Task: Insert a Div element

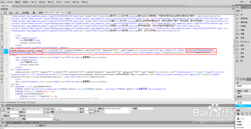Action: click(x=242, y=15)
